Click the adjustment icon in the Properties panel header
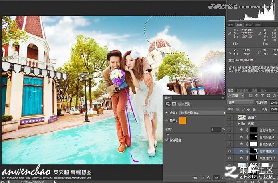 168,104
